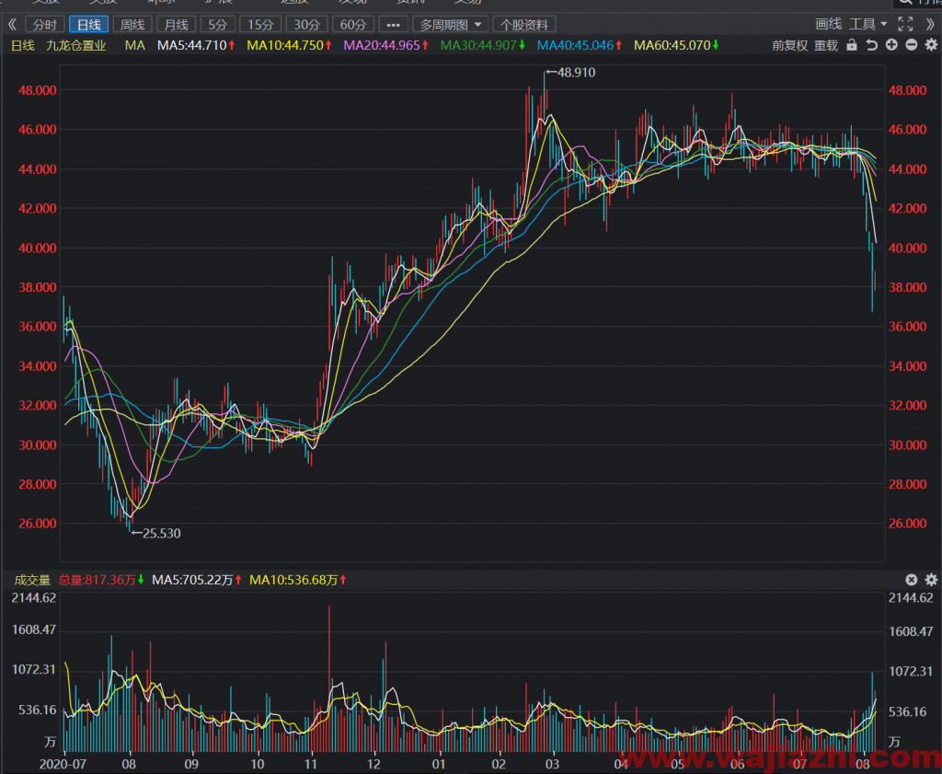Click the 48.910 high price marker

point(570,73)
